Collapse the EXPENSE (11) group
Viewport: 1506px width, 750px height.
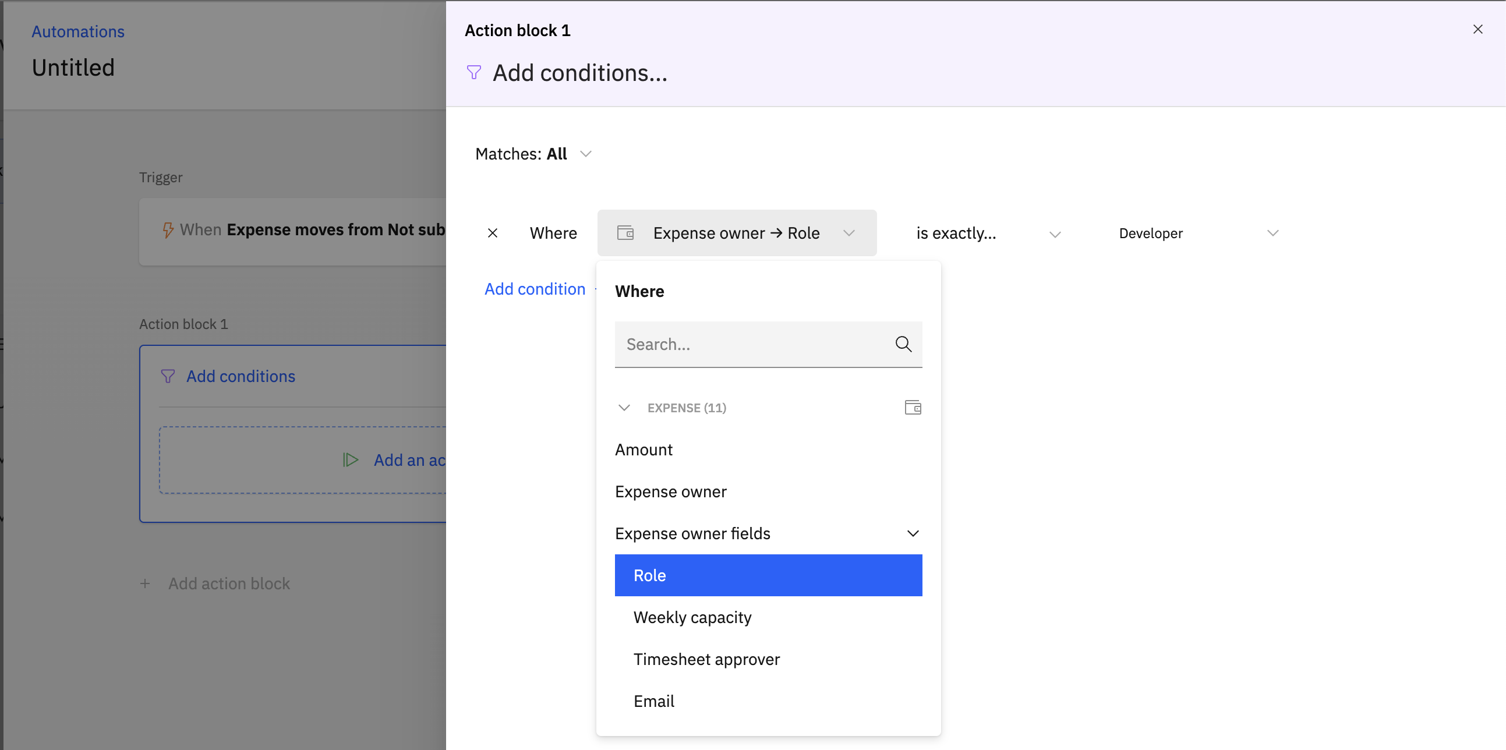coord(624,407)
